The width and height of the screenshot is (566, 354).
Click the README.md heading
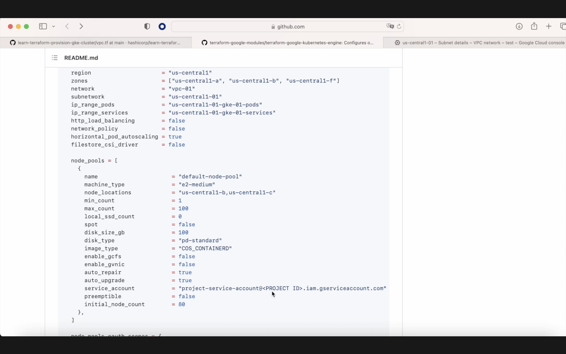tap(81, 58)
